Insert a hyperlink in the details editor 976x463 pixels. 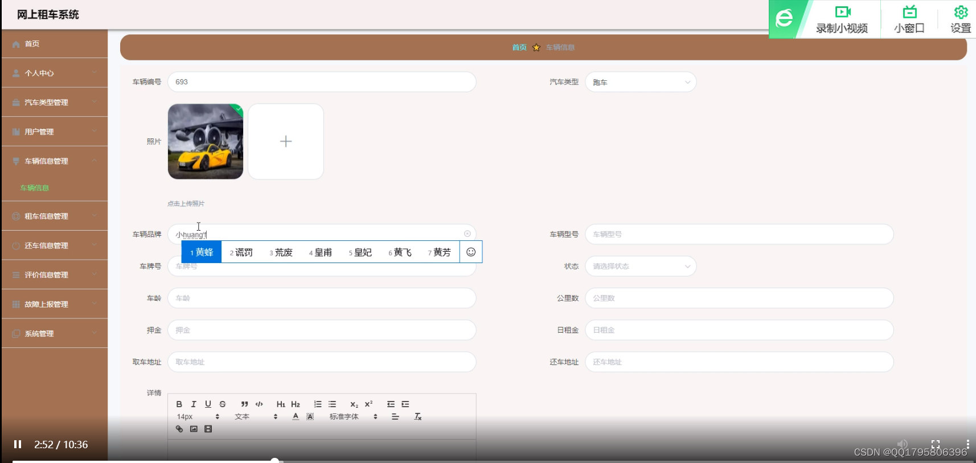tap(179, 429)
